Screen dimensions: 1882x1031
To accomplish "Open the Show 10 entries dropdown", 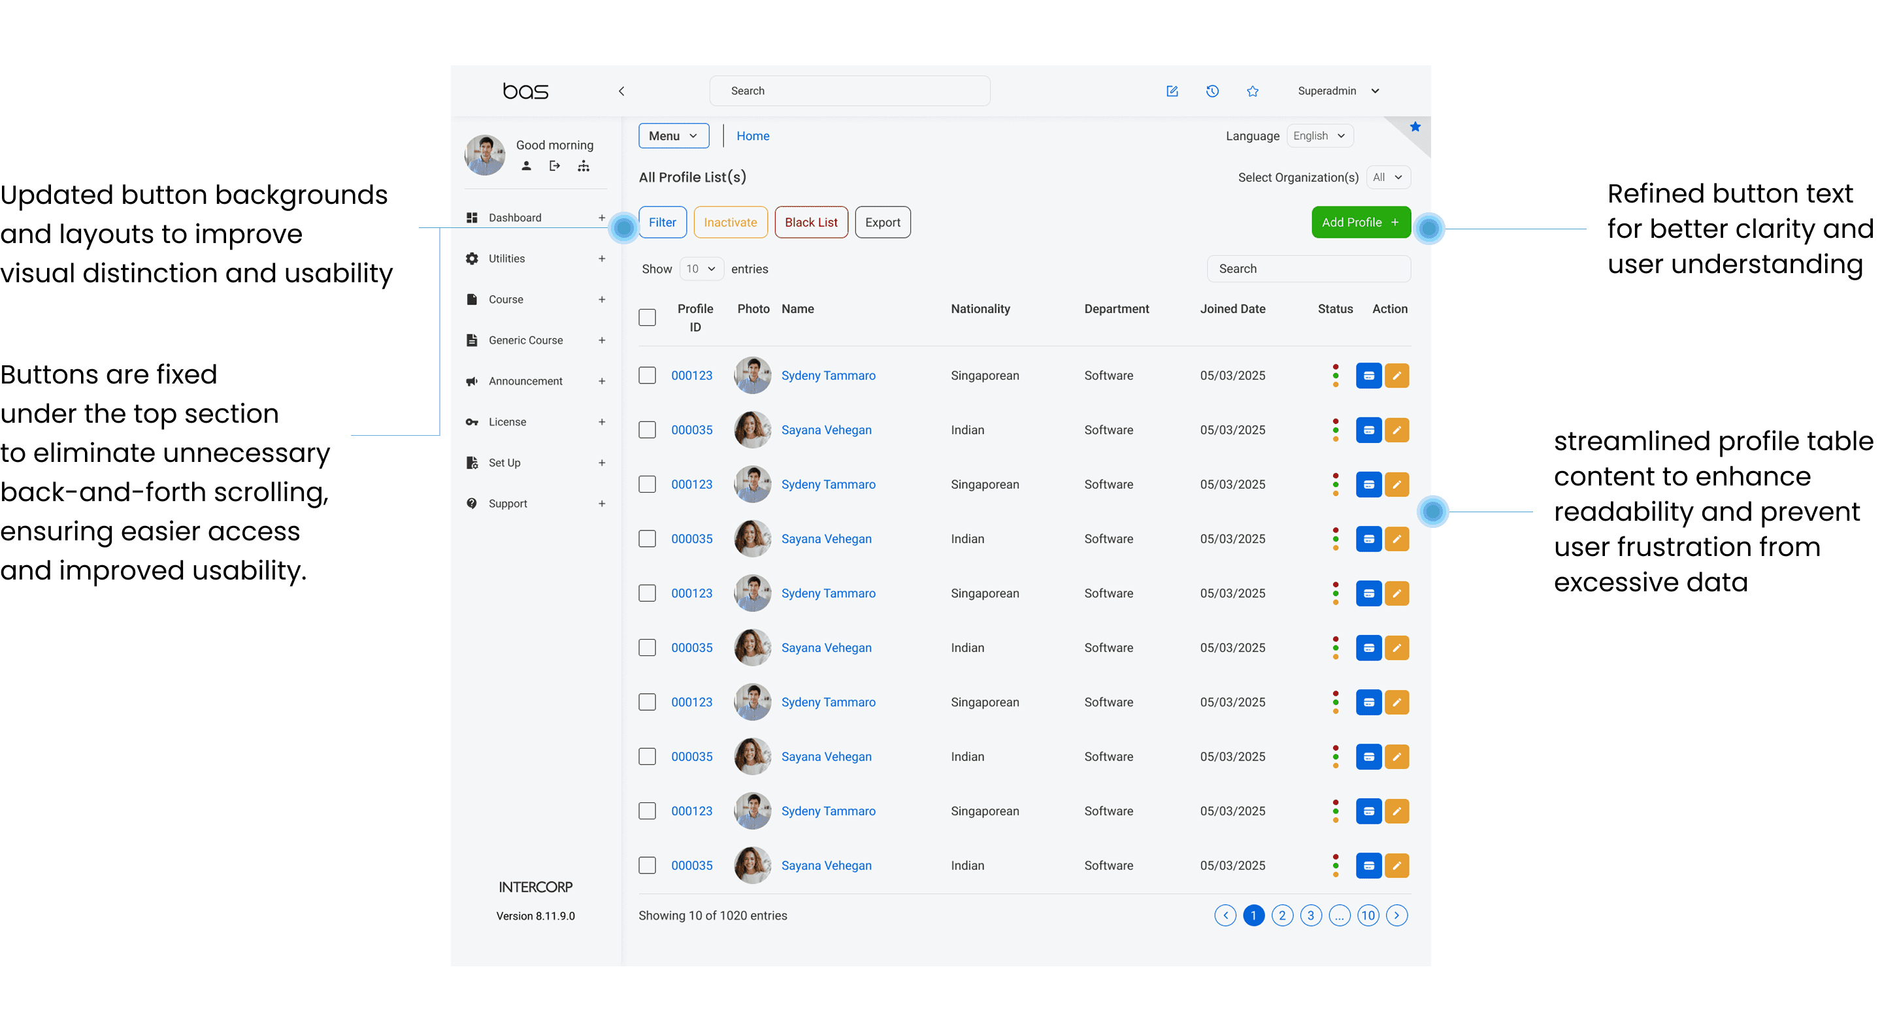I will [x=701, y=269].
